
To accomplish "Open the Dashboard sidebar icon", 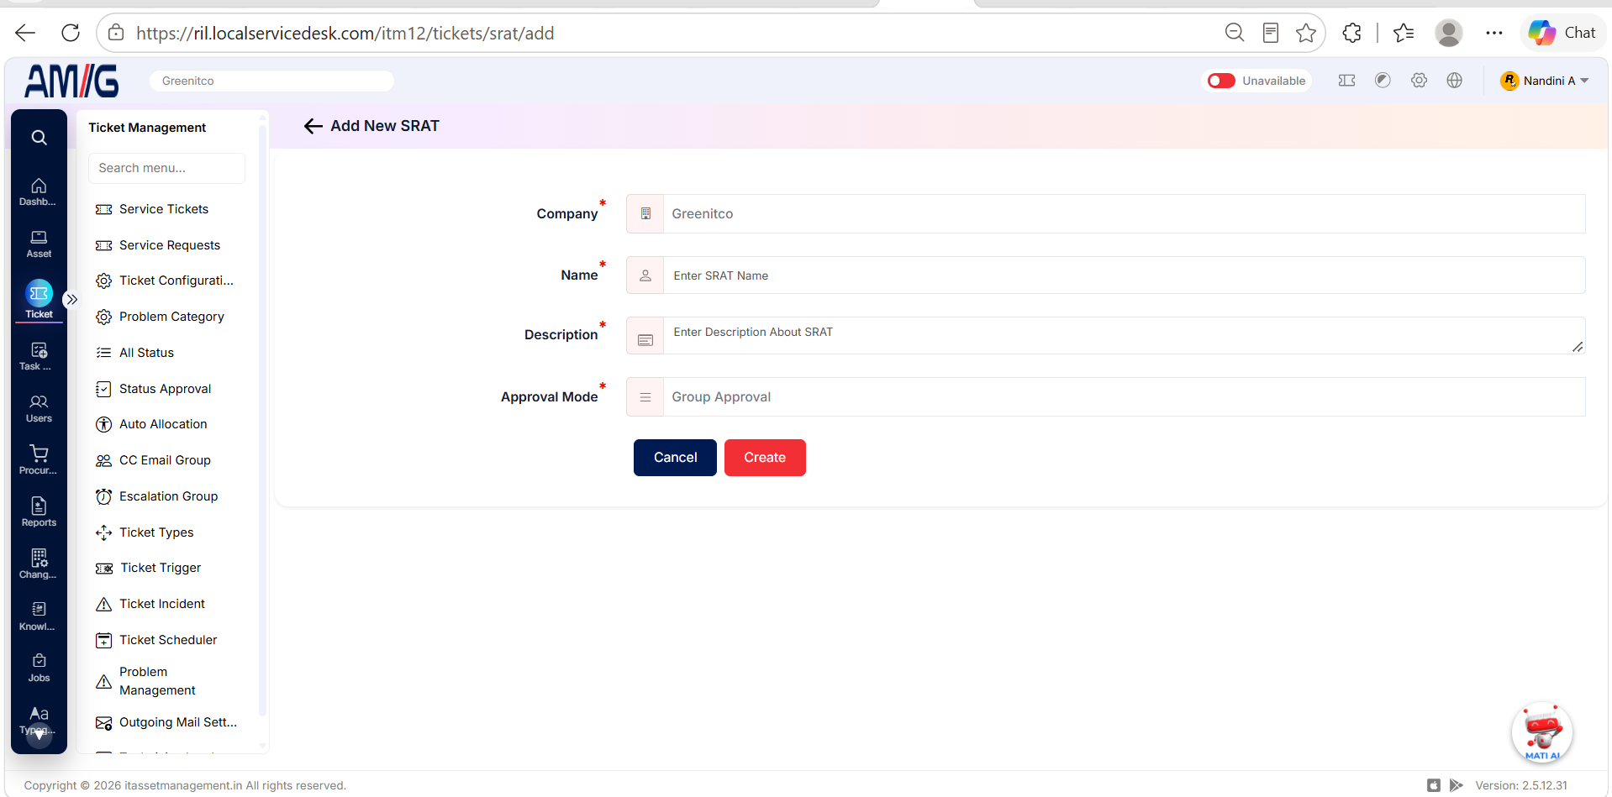I will pyautogui.click(x=39, y=192).
